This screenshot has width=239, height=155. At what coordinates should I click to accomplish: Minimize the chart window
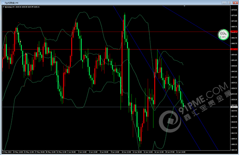[224, 3]
